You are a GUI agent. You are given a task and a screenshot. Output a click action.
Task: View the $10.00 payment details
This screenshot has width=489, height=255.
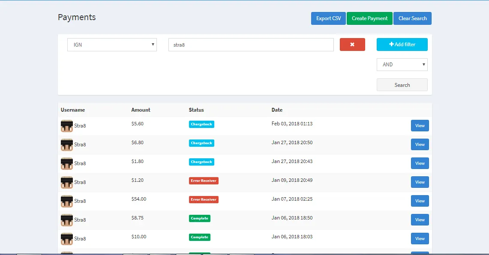click(x=420, y=238)
